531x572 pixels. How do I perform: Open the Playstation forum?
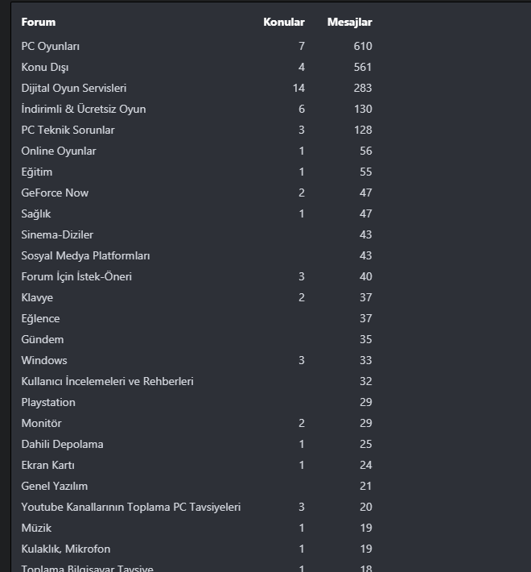pos(48,402)
